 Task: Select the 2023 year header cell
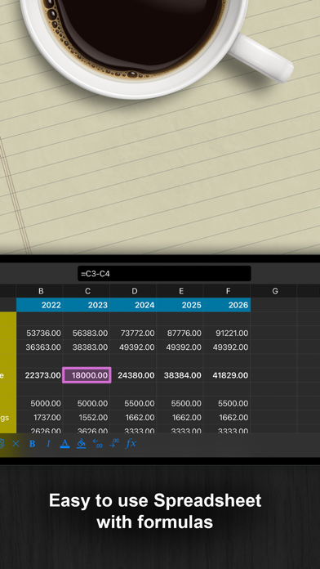point(87,305)
